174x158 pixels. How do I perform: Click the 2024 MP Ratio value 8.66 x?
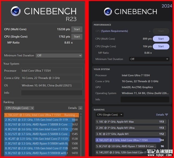pos(148,53)
